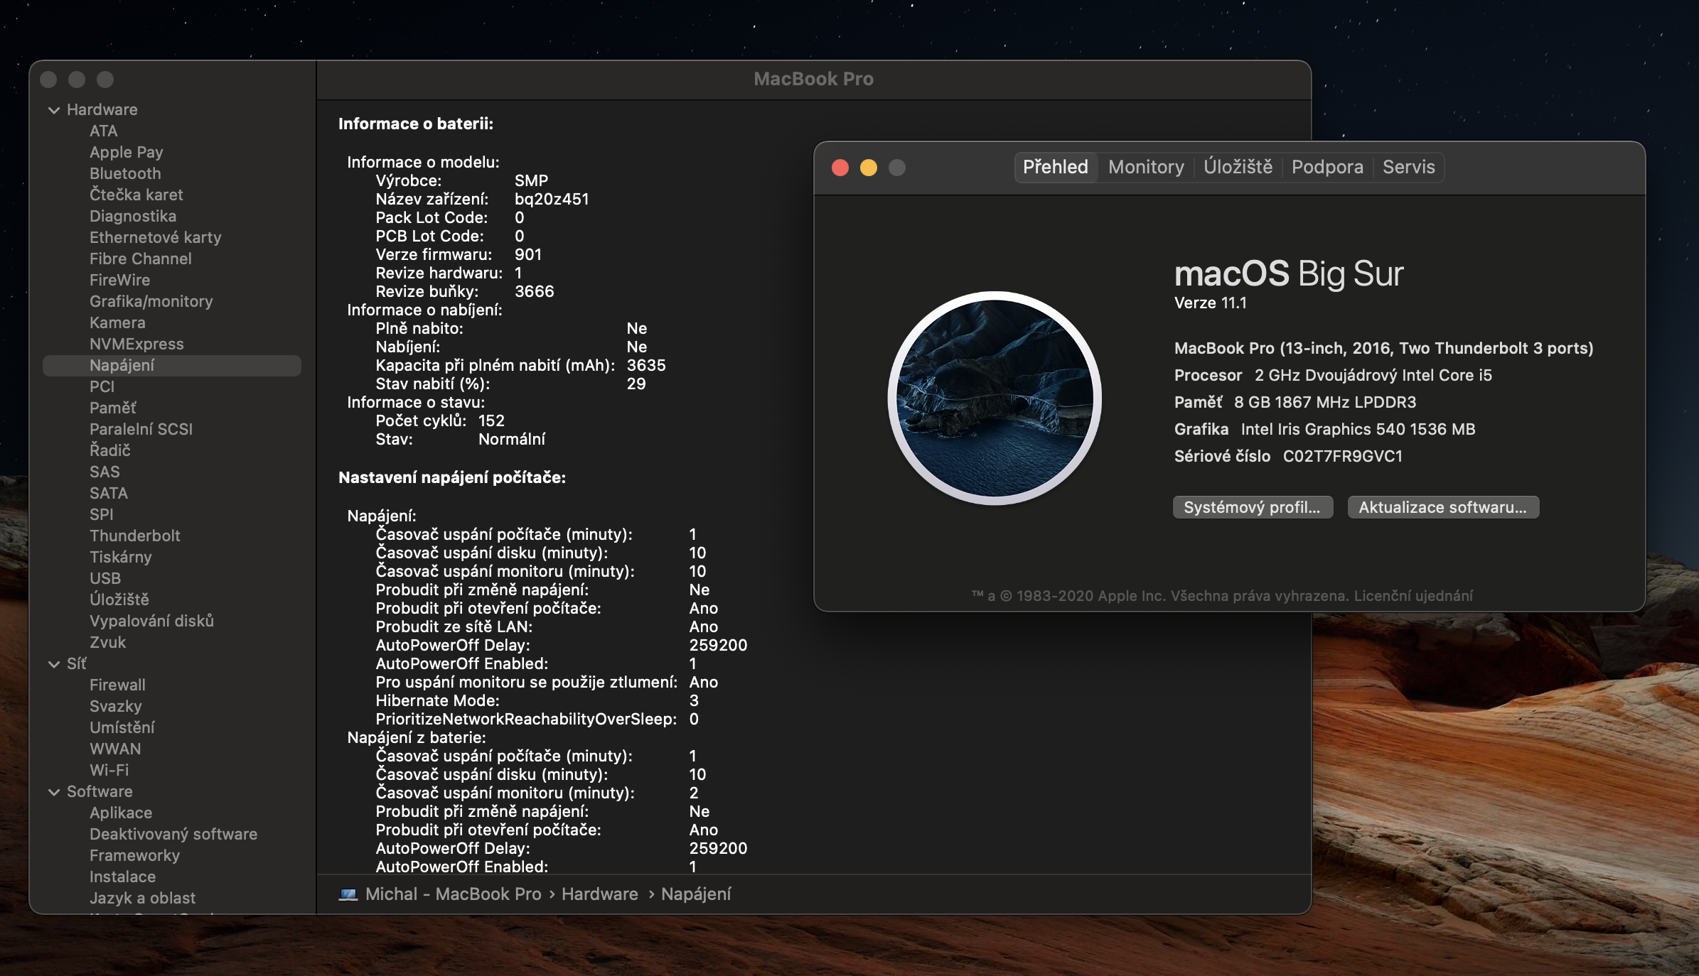
Task: Select Aplikace under Software
Action: (x=121, y=813)
